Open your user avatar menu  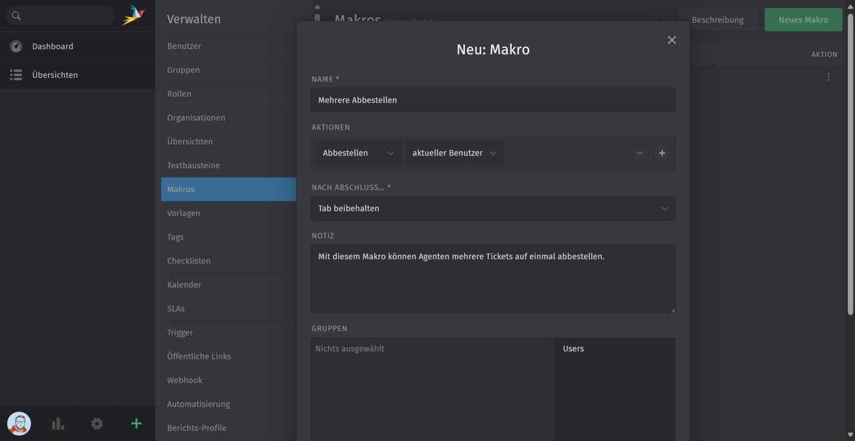[x=18, y=423]
